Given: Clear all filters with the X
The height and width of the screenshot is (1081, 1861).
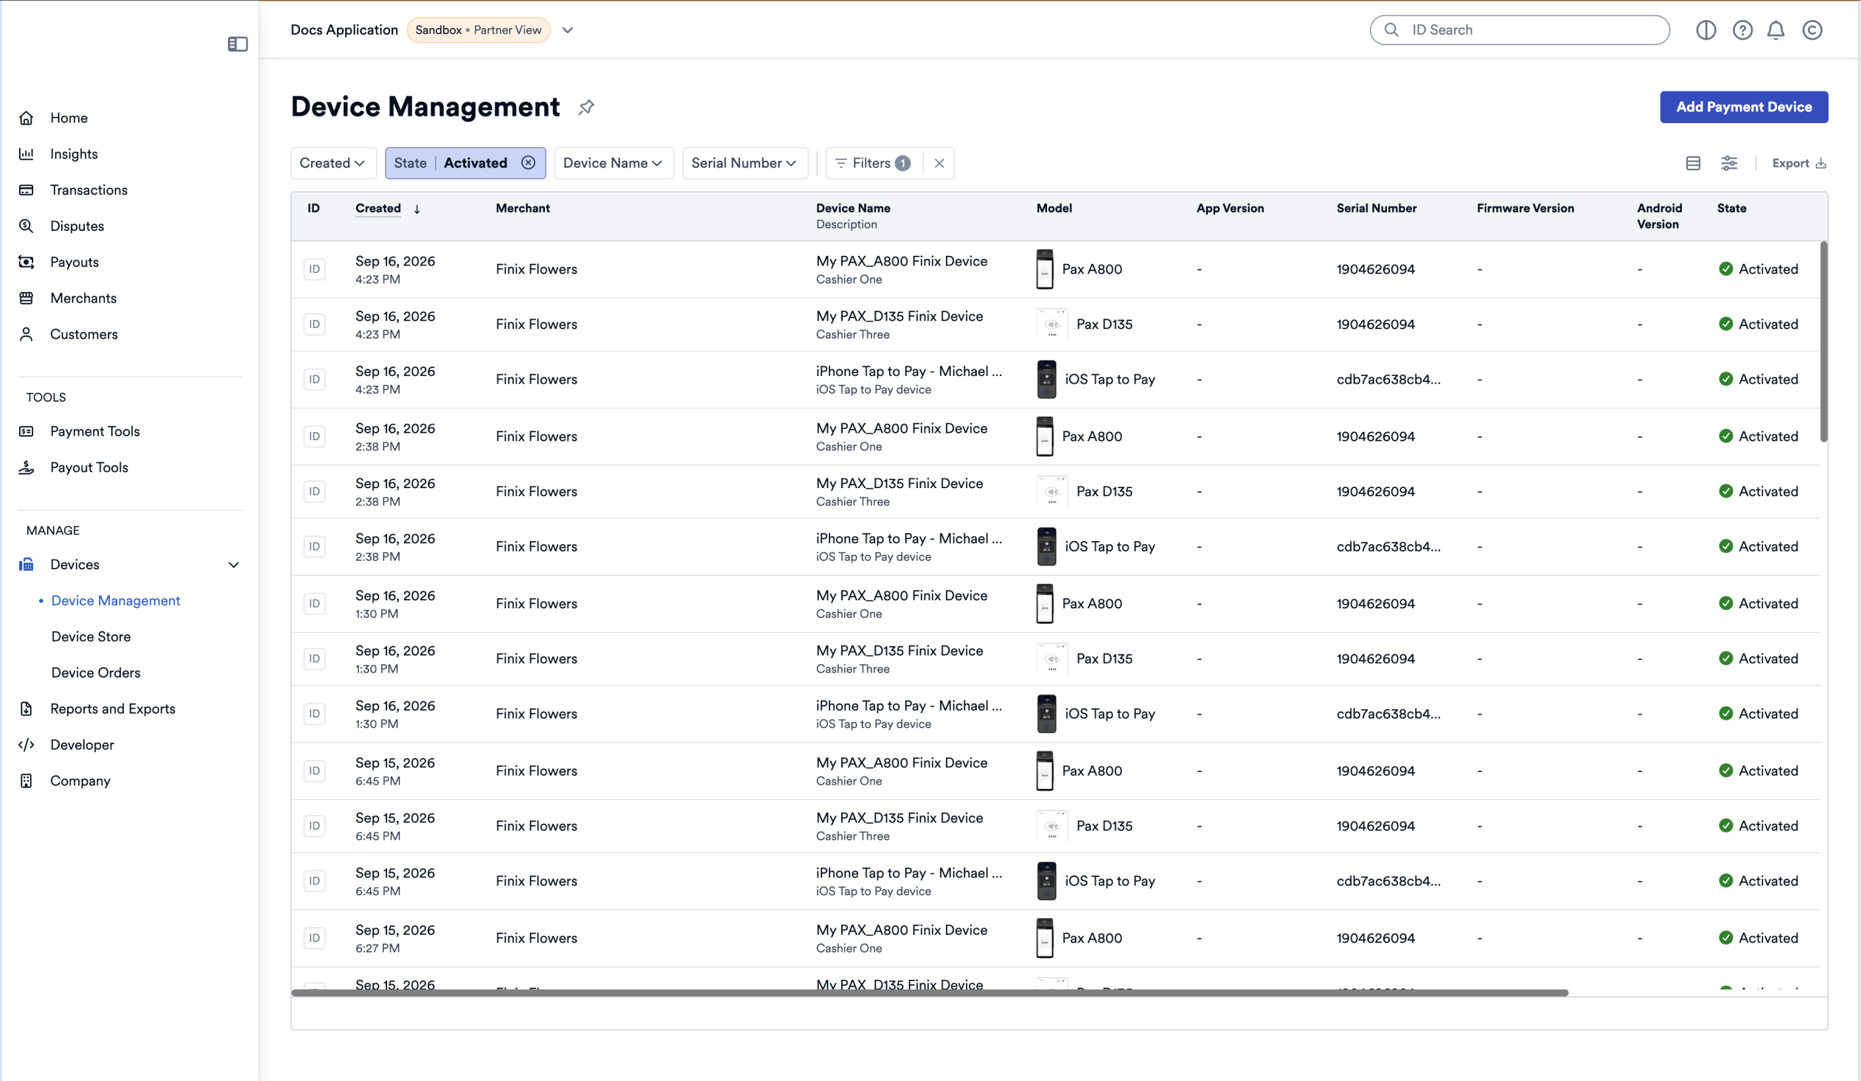Looking at the screenshot, I should click(x=939, y=163).
